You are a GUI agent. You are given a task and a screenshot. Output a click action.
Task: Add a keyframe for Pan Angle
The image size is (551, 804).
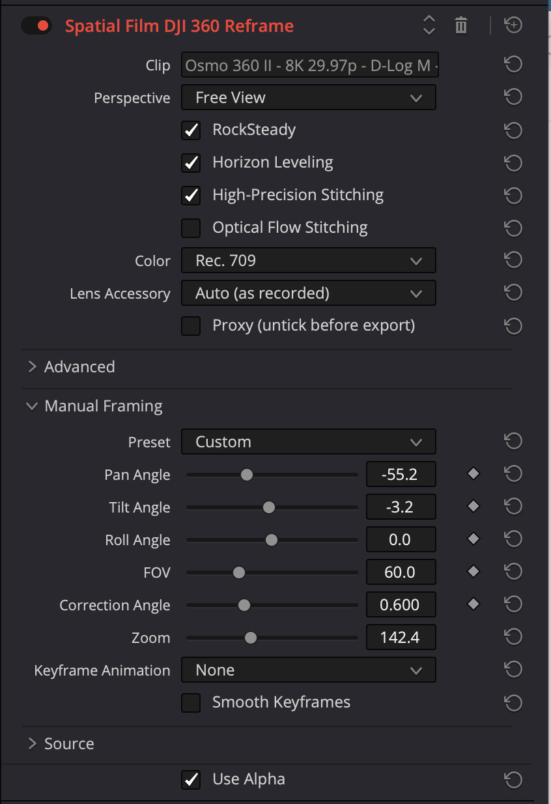tap(473, 474)
